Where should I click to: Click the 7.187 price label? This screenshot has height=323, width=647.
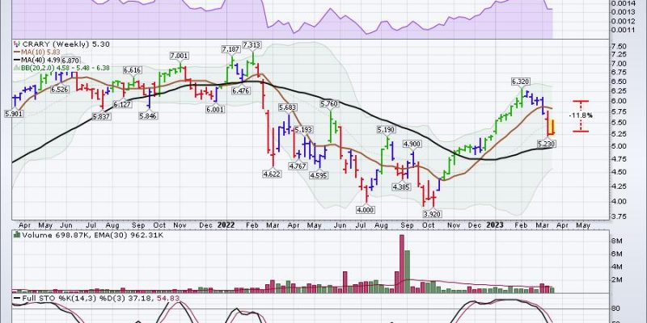(x=230, y=49)
